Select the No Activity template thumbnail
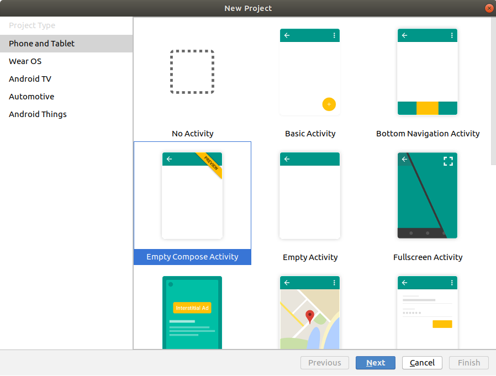The width and height of the screenshot is (496, 376). click(192, 72)
